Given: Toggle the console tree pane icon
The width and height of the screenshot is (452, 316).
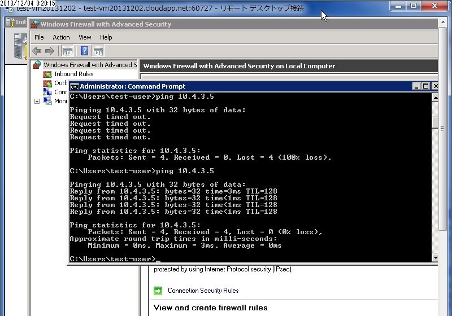Looking at the screenshot, I should coord(68,51).
